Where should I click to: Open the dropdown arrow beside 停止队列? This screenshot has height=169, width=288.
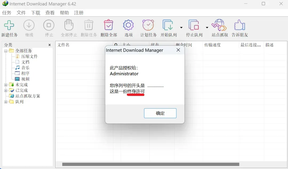click(207, 28)
